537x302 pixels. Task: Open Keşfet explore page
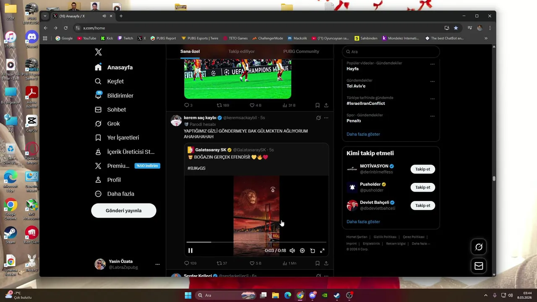coord(109,81)
